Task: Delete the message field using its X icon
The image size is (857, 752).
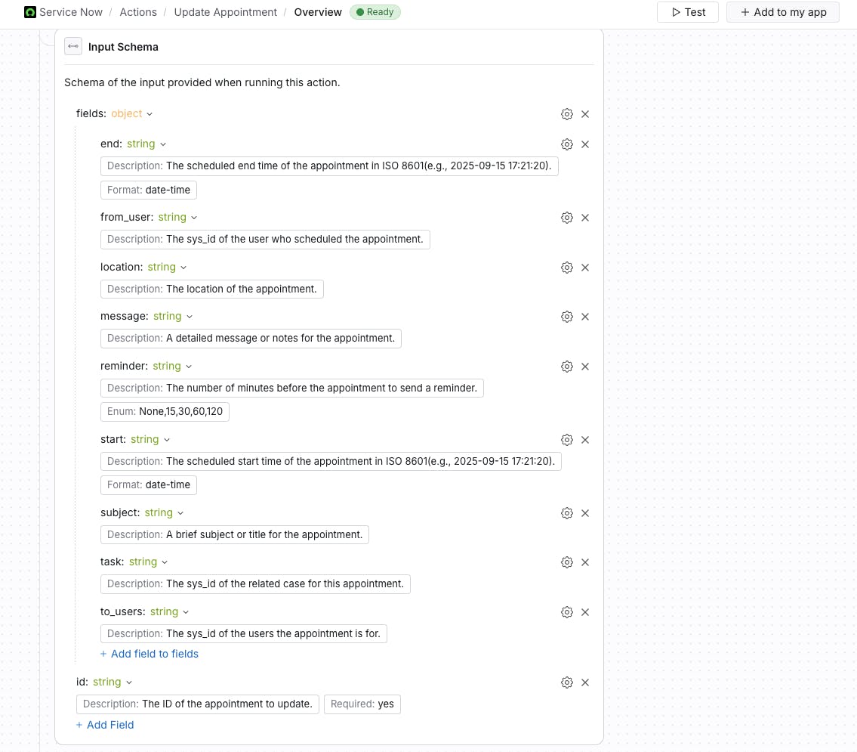Action: click(585, 317)
